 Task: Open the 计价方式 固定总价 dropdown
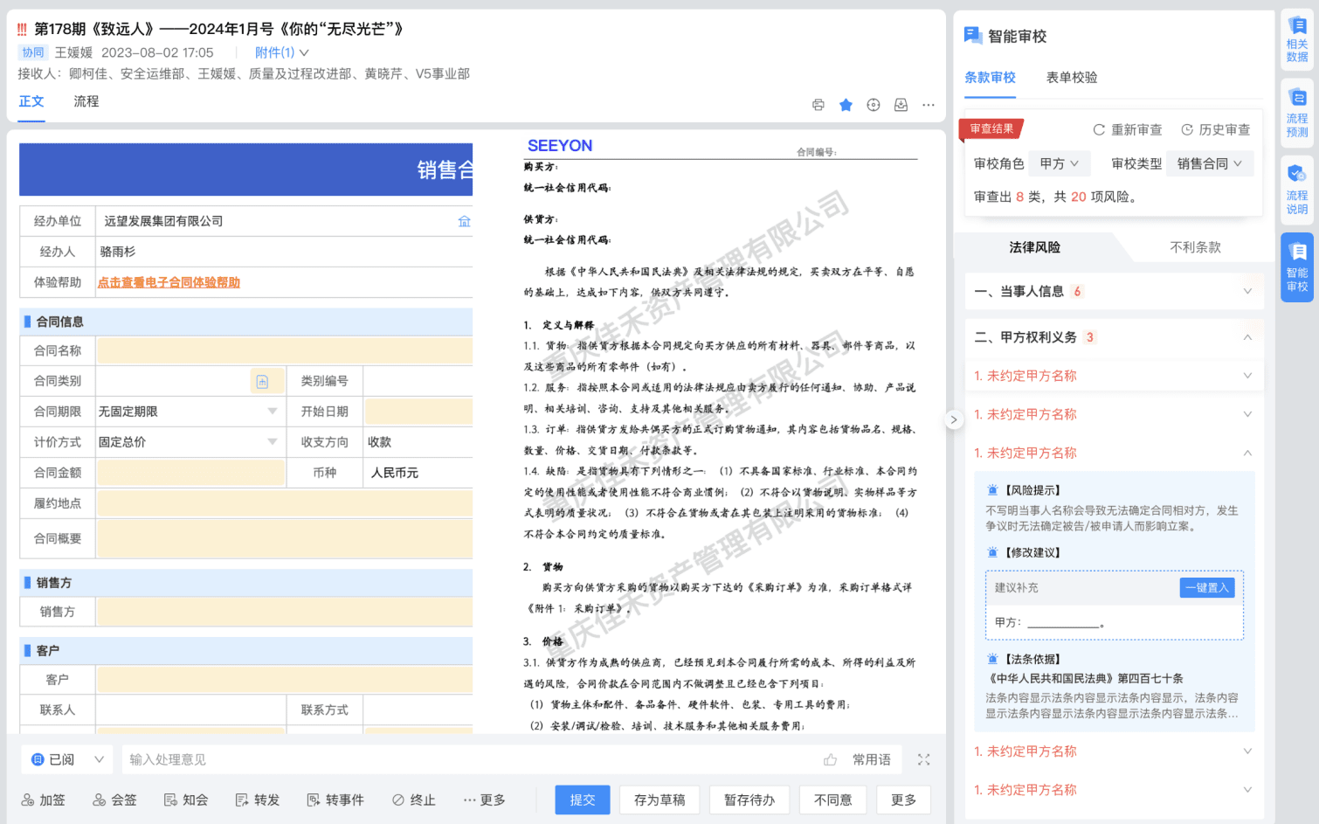189,442
